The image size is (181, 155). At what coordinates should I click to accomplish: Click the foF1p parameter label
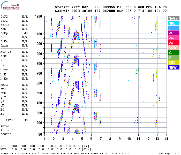point(5,25)
